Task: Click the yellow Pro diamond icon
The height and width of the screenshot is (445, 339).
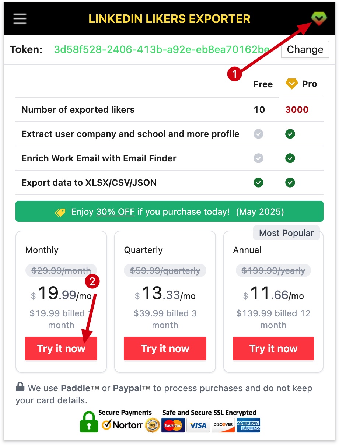Action: pos(291,84)
